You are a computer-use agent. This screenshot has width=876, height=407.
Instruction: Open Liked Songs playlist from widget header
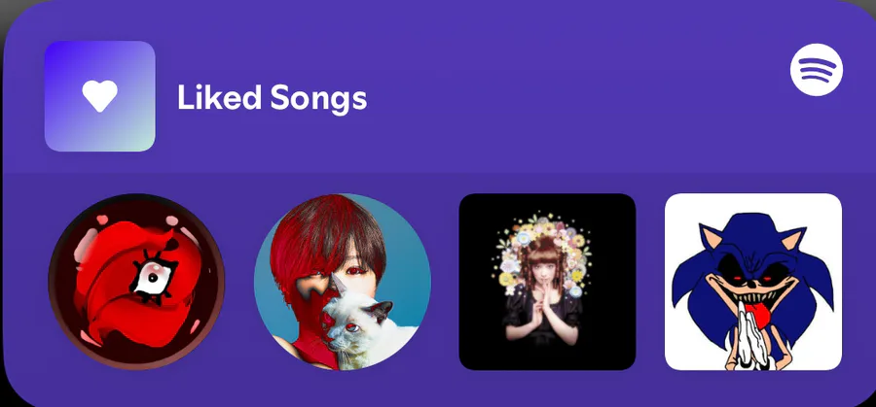pos(273,97)
